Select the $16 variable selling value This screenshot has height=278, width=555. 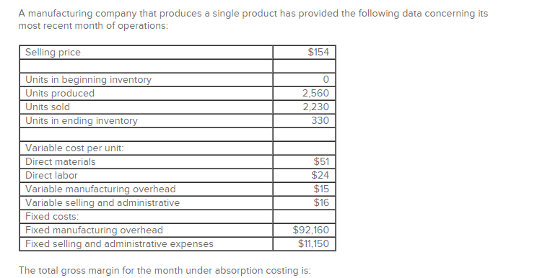(x=321, y=203)
